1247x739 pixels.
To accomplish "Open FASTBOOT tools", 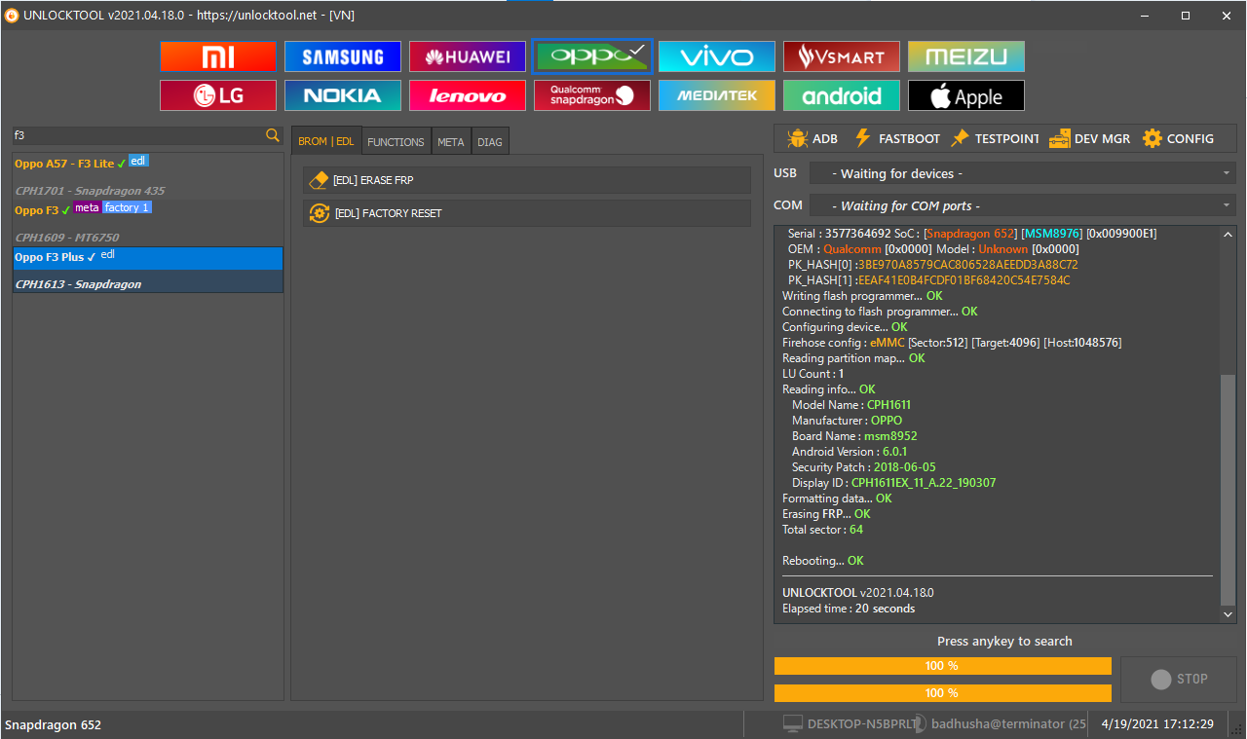I will click(896, 138).
